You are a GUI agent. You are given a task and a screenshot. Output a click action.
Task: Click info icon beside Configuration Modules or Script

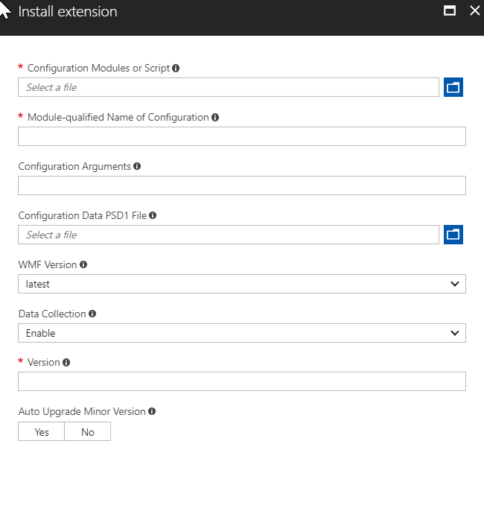(x=176, y=69)
